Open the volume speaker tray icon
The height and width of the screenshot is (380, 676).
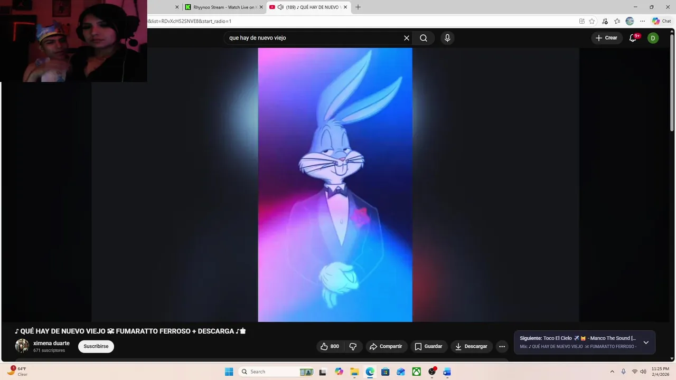[x=643, y=372]
